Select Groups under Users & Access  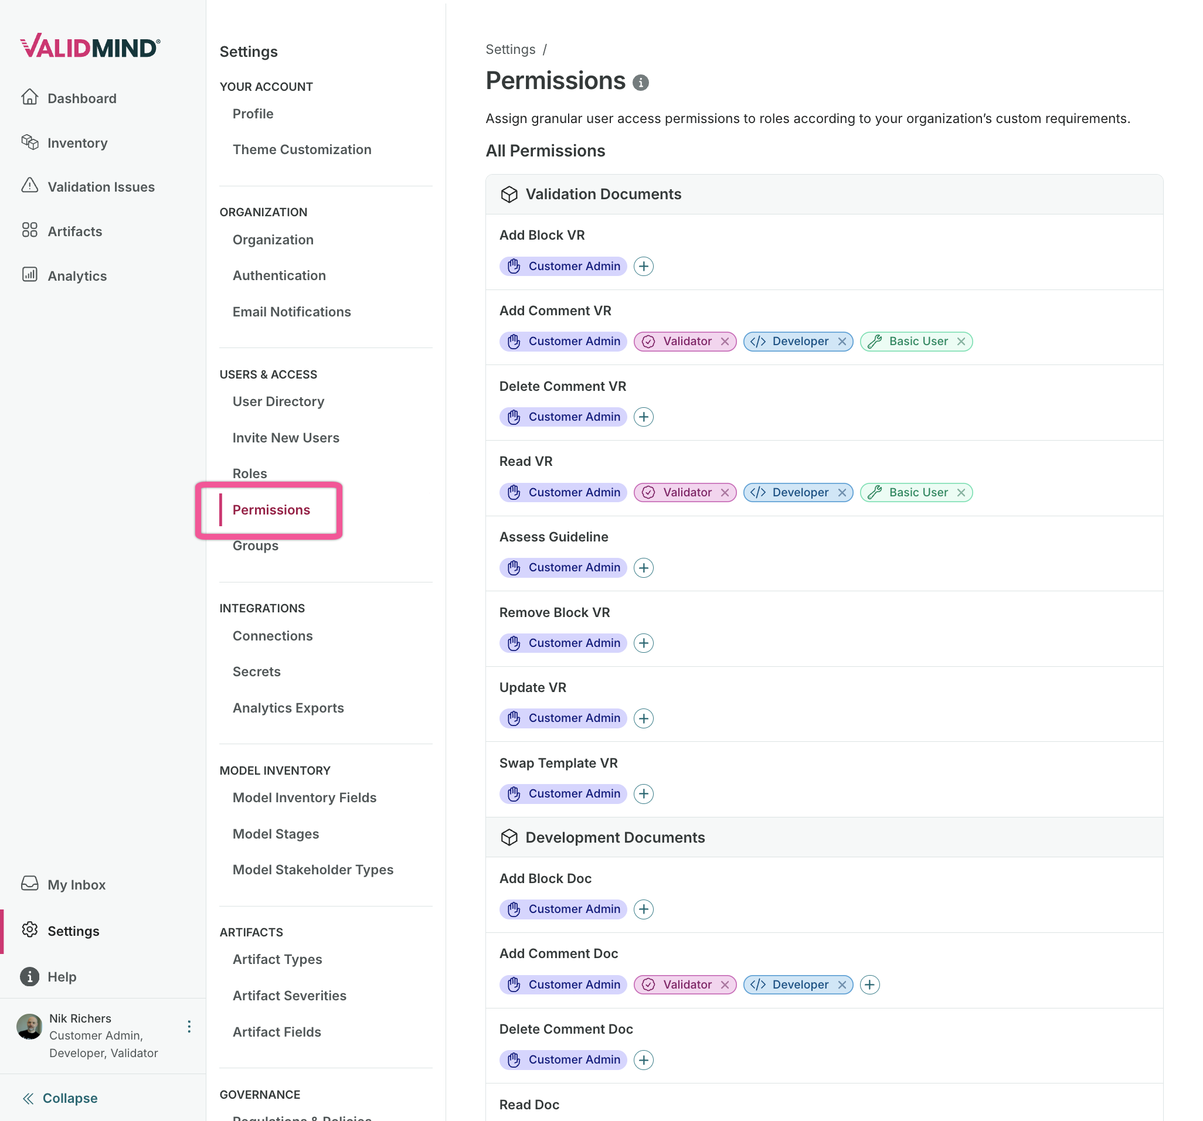pyautogui.click(x=256, y=546)
